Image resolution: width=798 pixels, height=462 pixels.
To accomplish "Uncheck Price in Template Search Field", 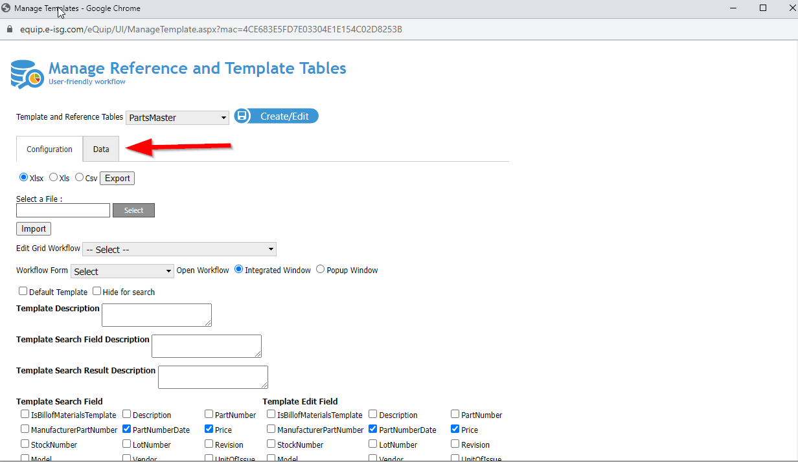I will 209,429.
